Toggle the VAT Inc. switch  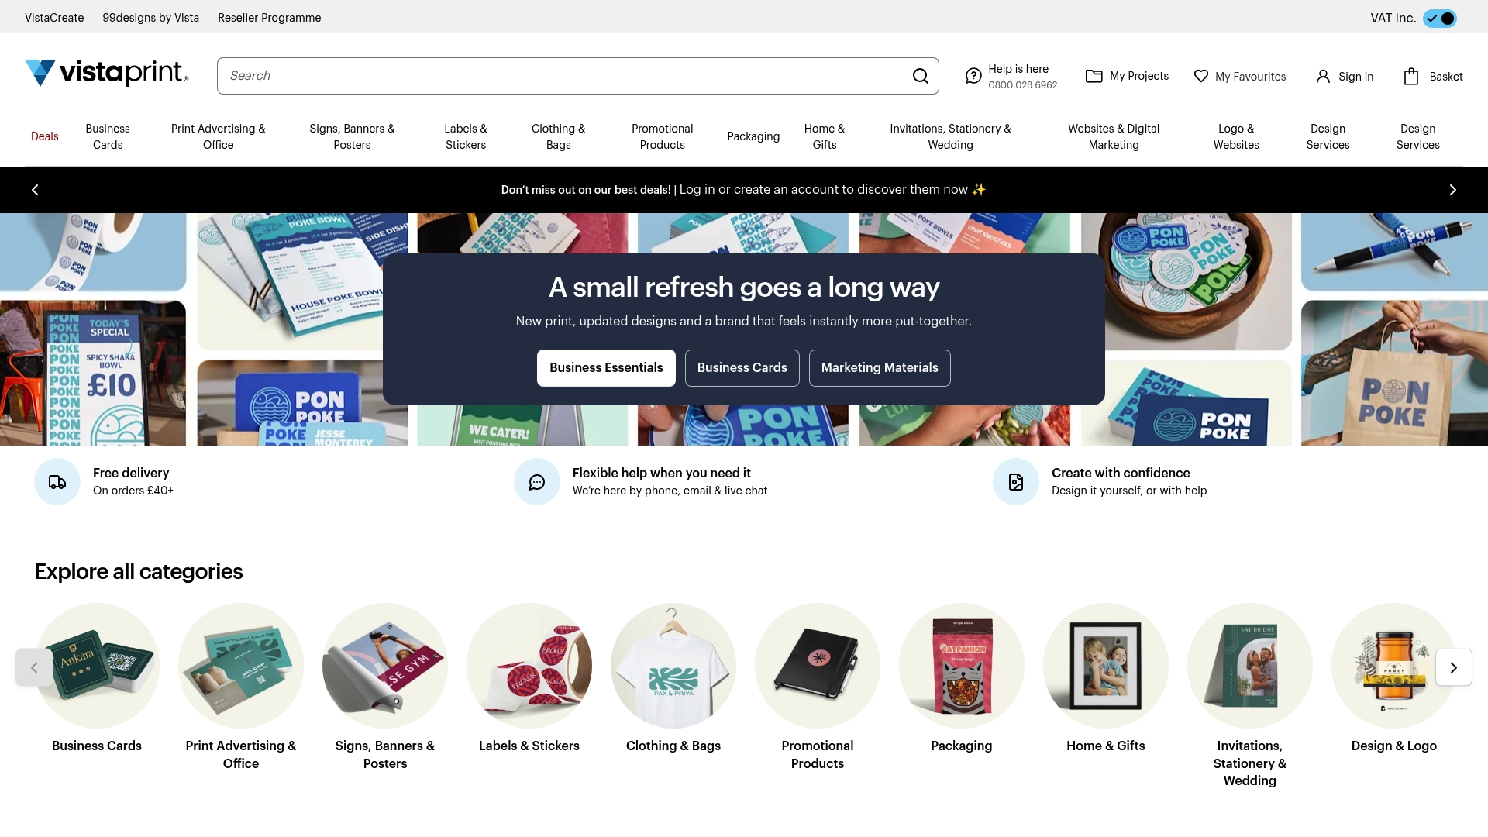[x=1440, y=18]
